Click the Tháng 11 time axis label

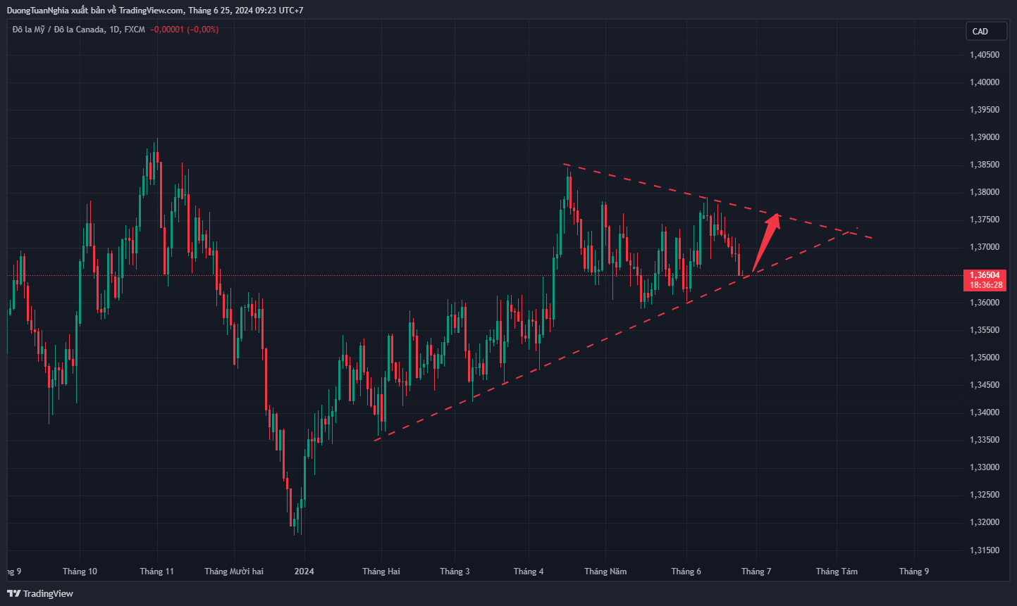156,572
